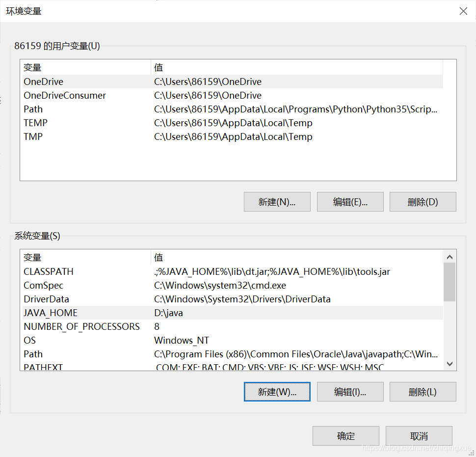The image size is (476, 457).
Task: Click the system variables scrollbar thumb
Action: (x=450, y=282)
